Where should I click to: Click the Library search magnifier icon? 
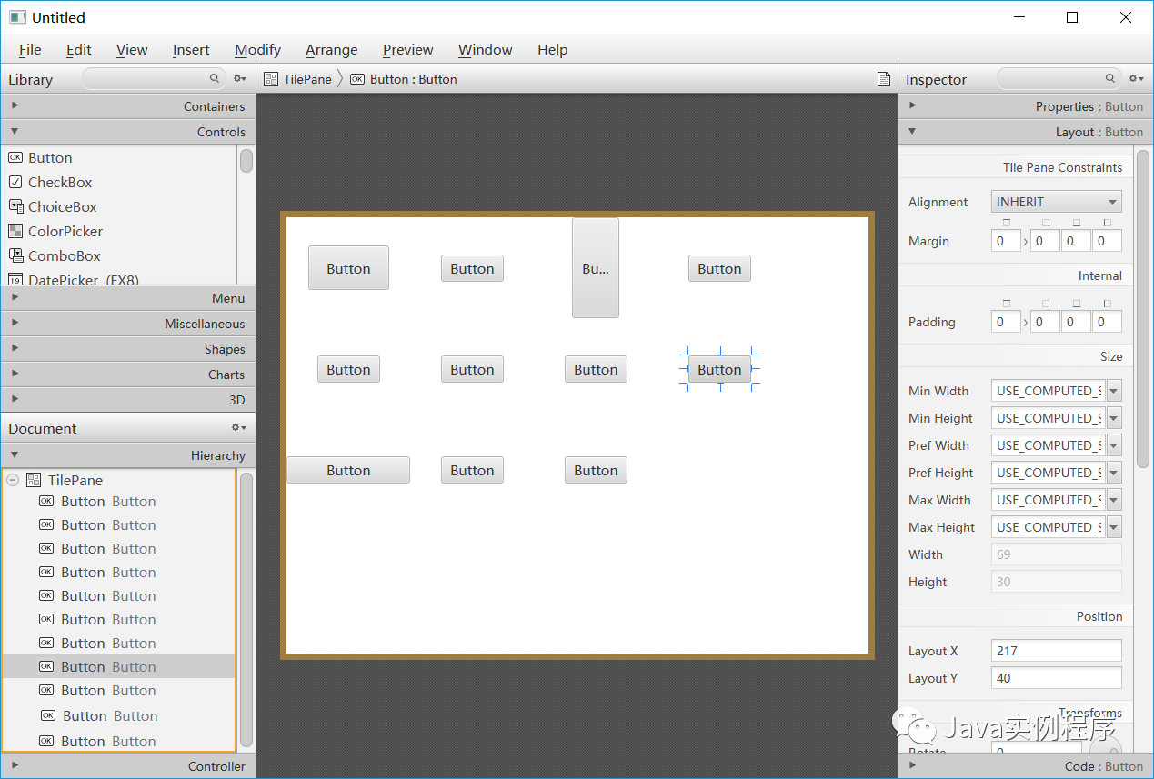215,79
